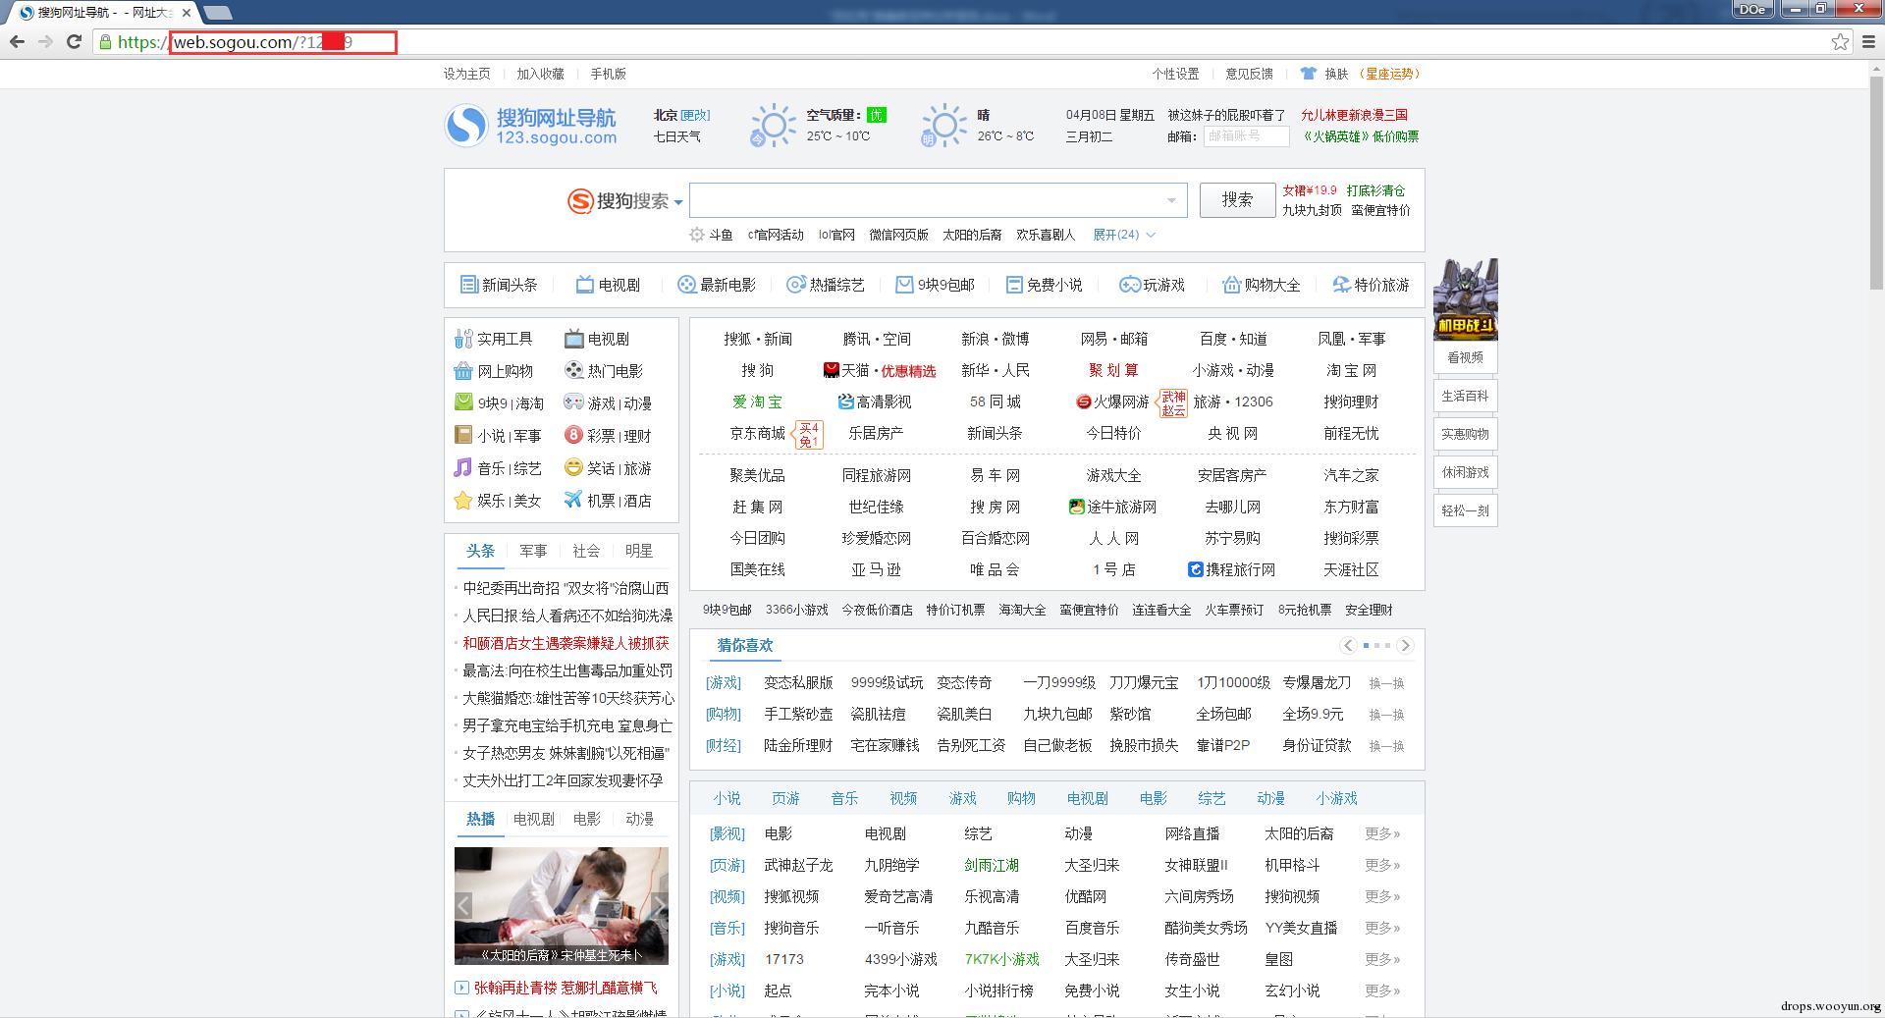
Task: Click the browser reload icon
Action: 74,41
